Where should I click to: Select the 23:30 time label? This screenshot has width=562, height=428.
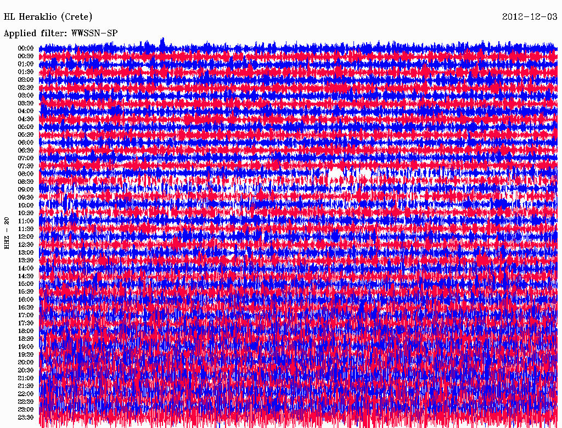[x=25, y=417]
